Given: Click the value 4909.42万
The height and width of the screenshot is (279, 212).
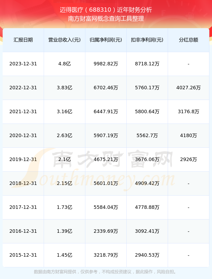Looking at the screenshot, I should [147, 183].
